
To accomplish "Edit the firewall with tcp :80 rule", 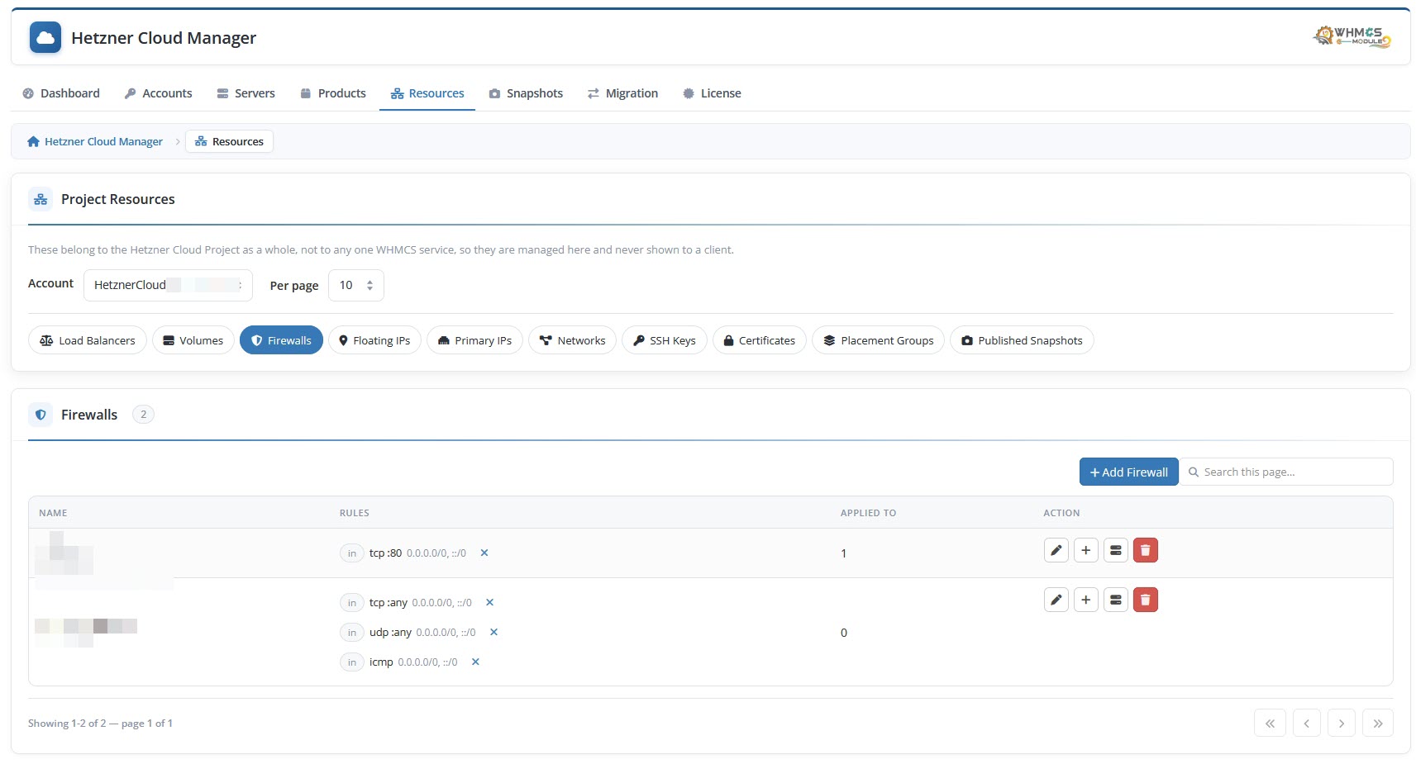I will [x=1056, y=550].
